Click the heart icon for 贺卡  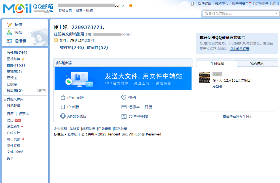(124, 98)
